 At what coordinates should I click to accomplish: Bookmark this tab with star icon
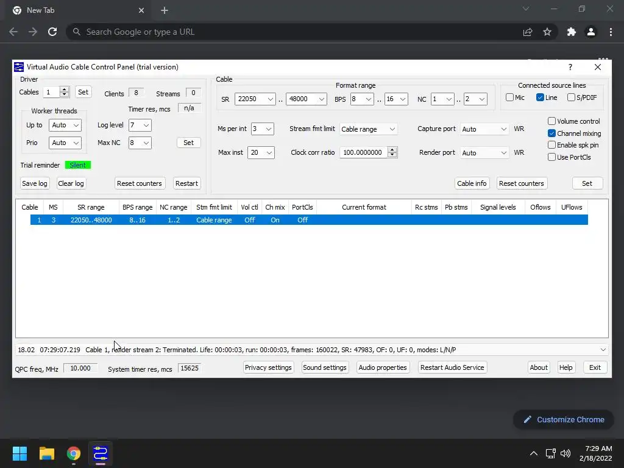coord(547,32)
